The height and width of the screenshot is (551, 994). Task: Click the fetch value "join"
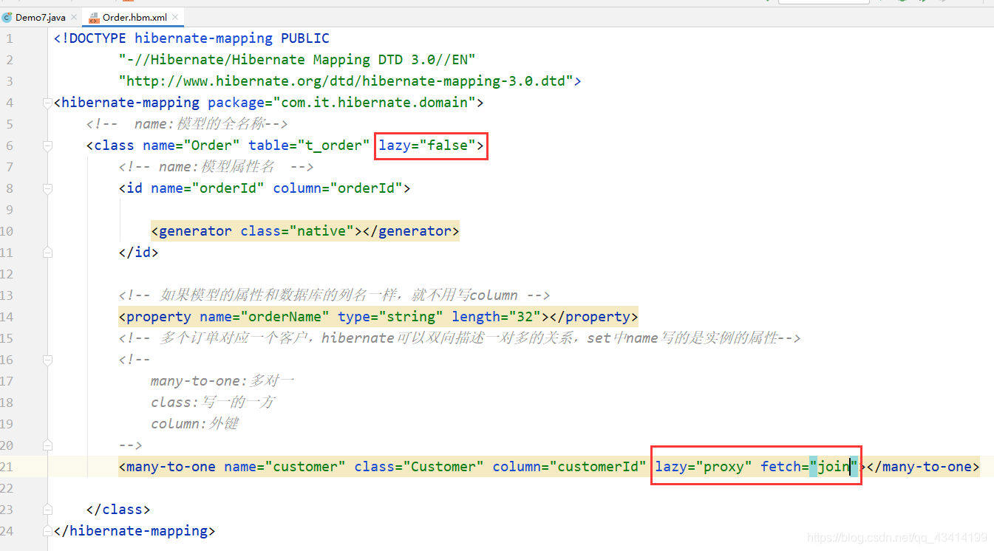[834, 467]
